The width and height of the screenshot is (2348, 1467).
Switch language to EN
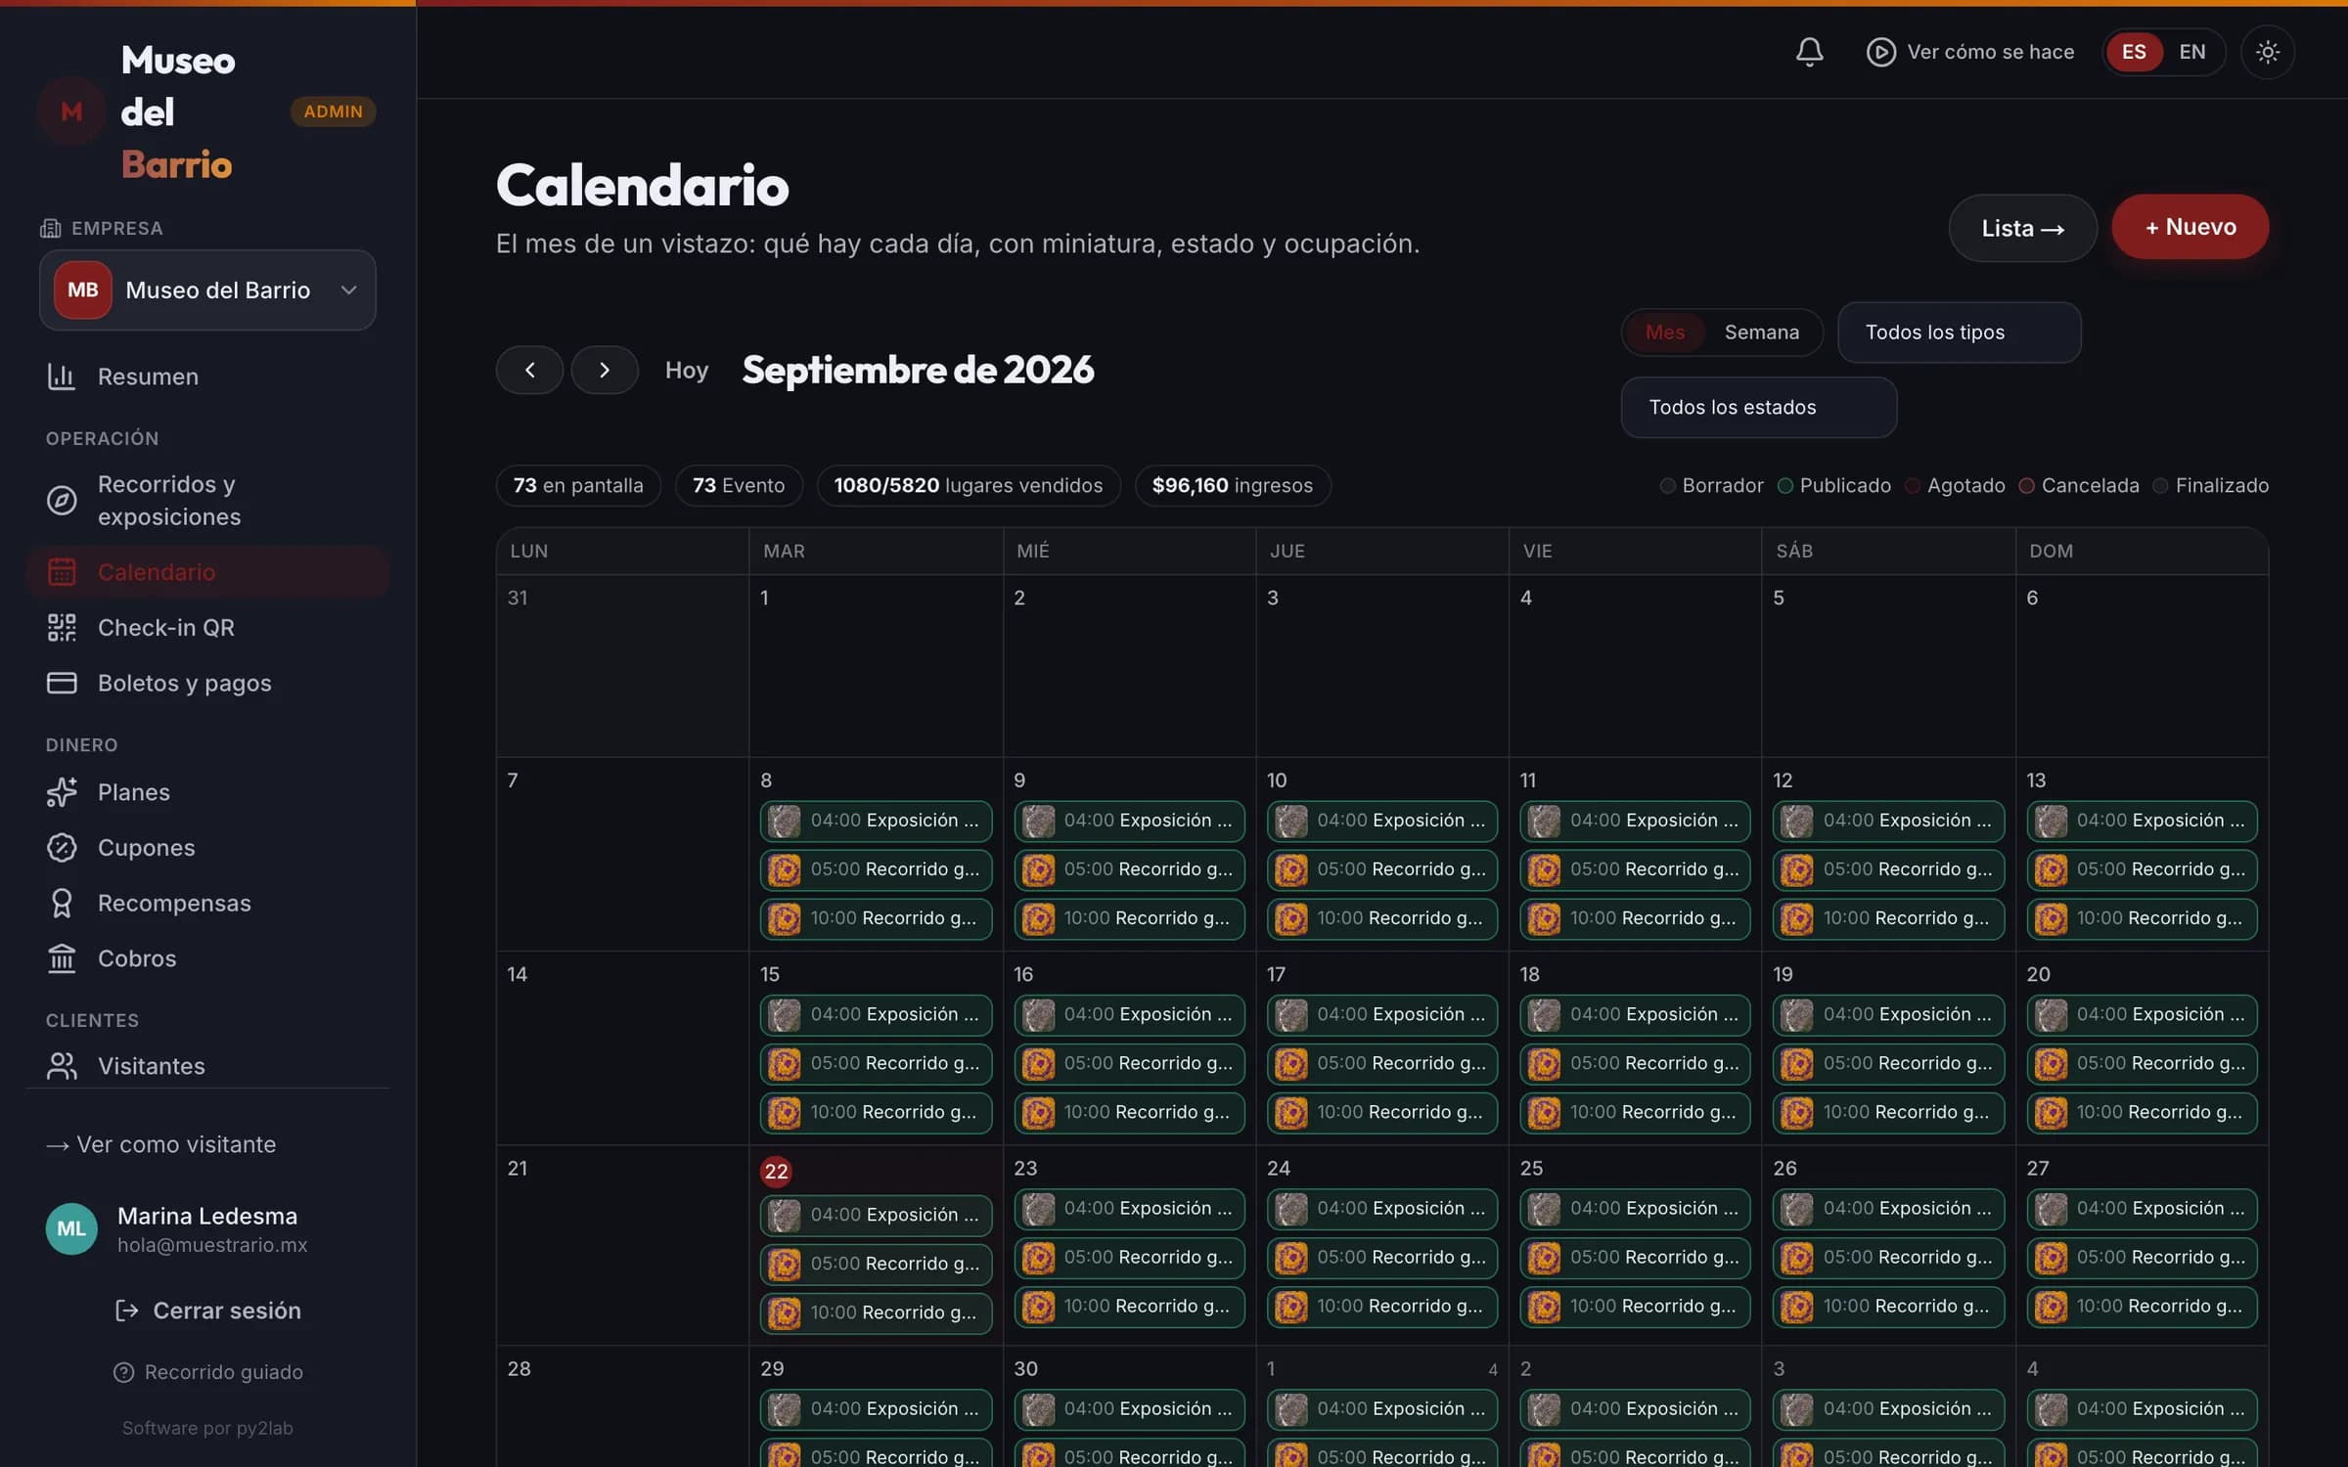pos(2192,52)
